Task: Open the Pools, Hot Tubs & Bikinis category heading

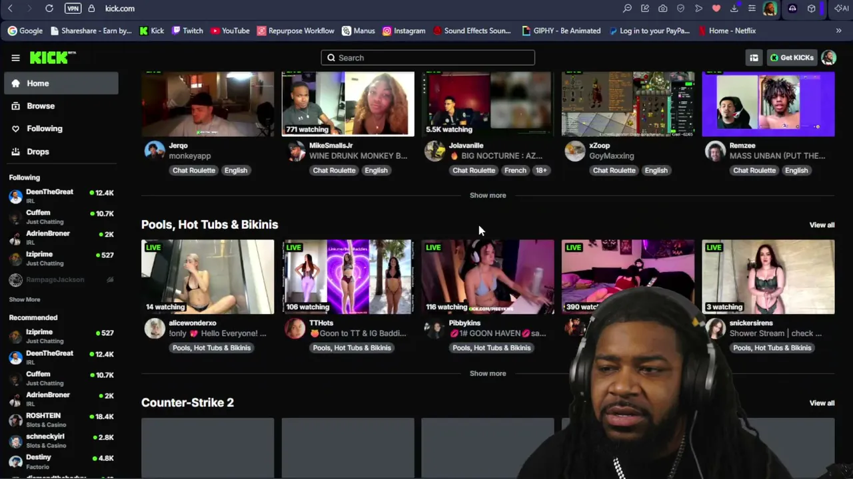Action: pyautogui.click(x=210, y=225)
